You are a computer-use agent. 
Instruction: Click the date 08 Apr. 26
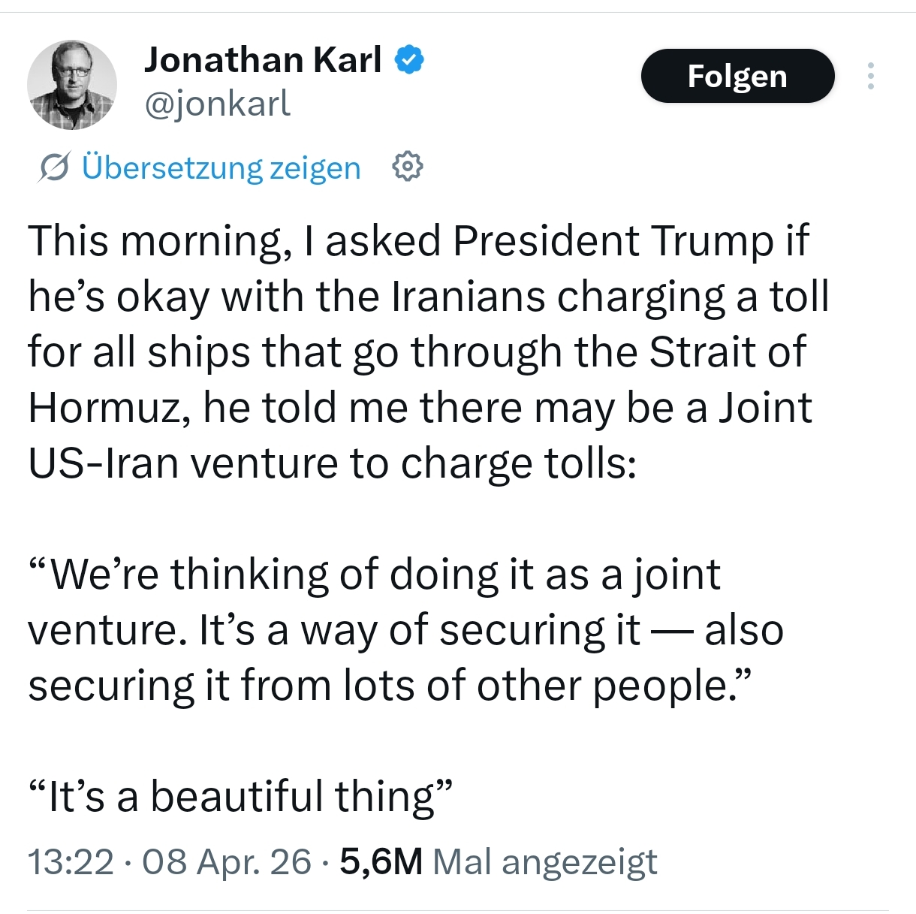[226, 861]
